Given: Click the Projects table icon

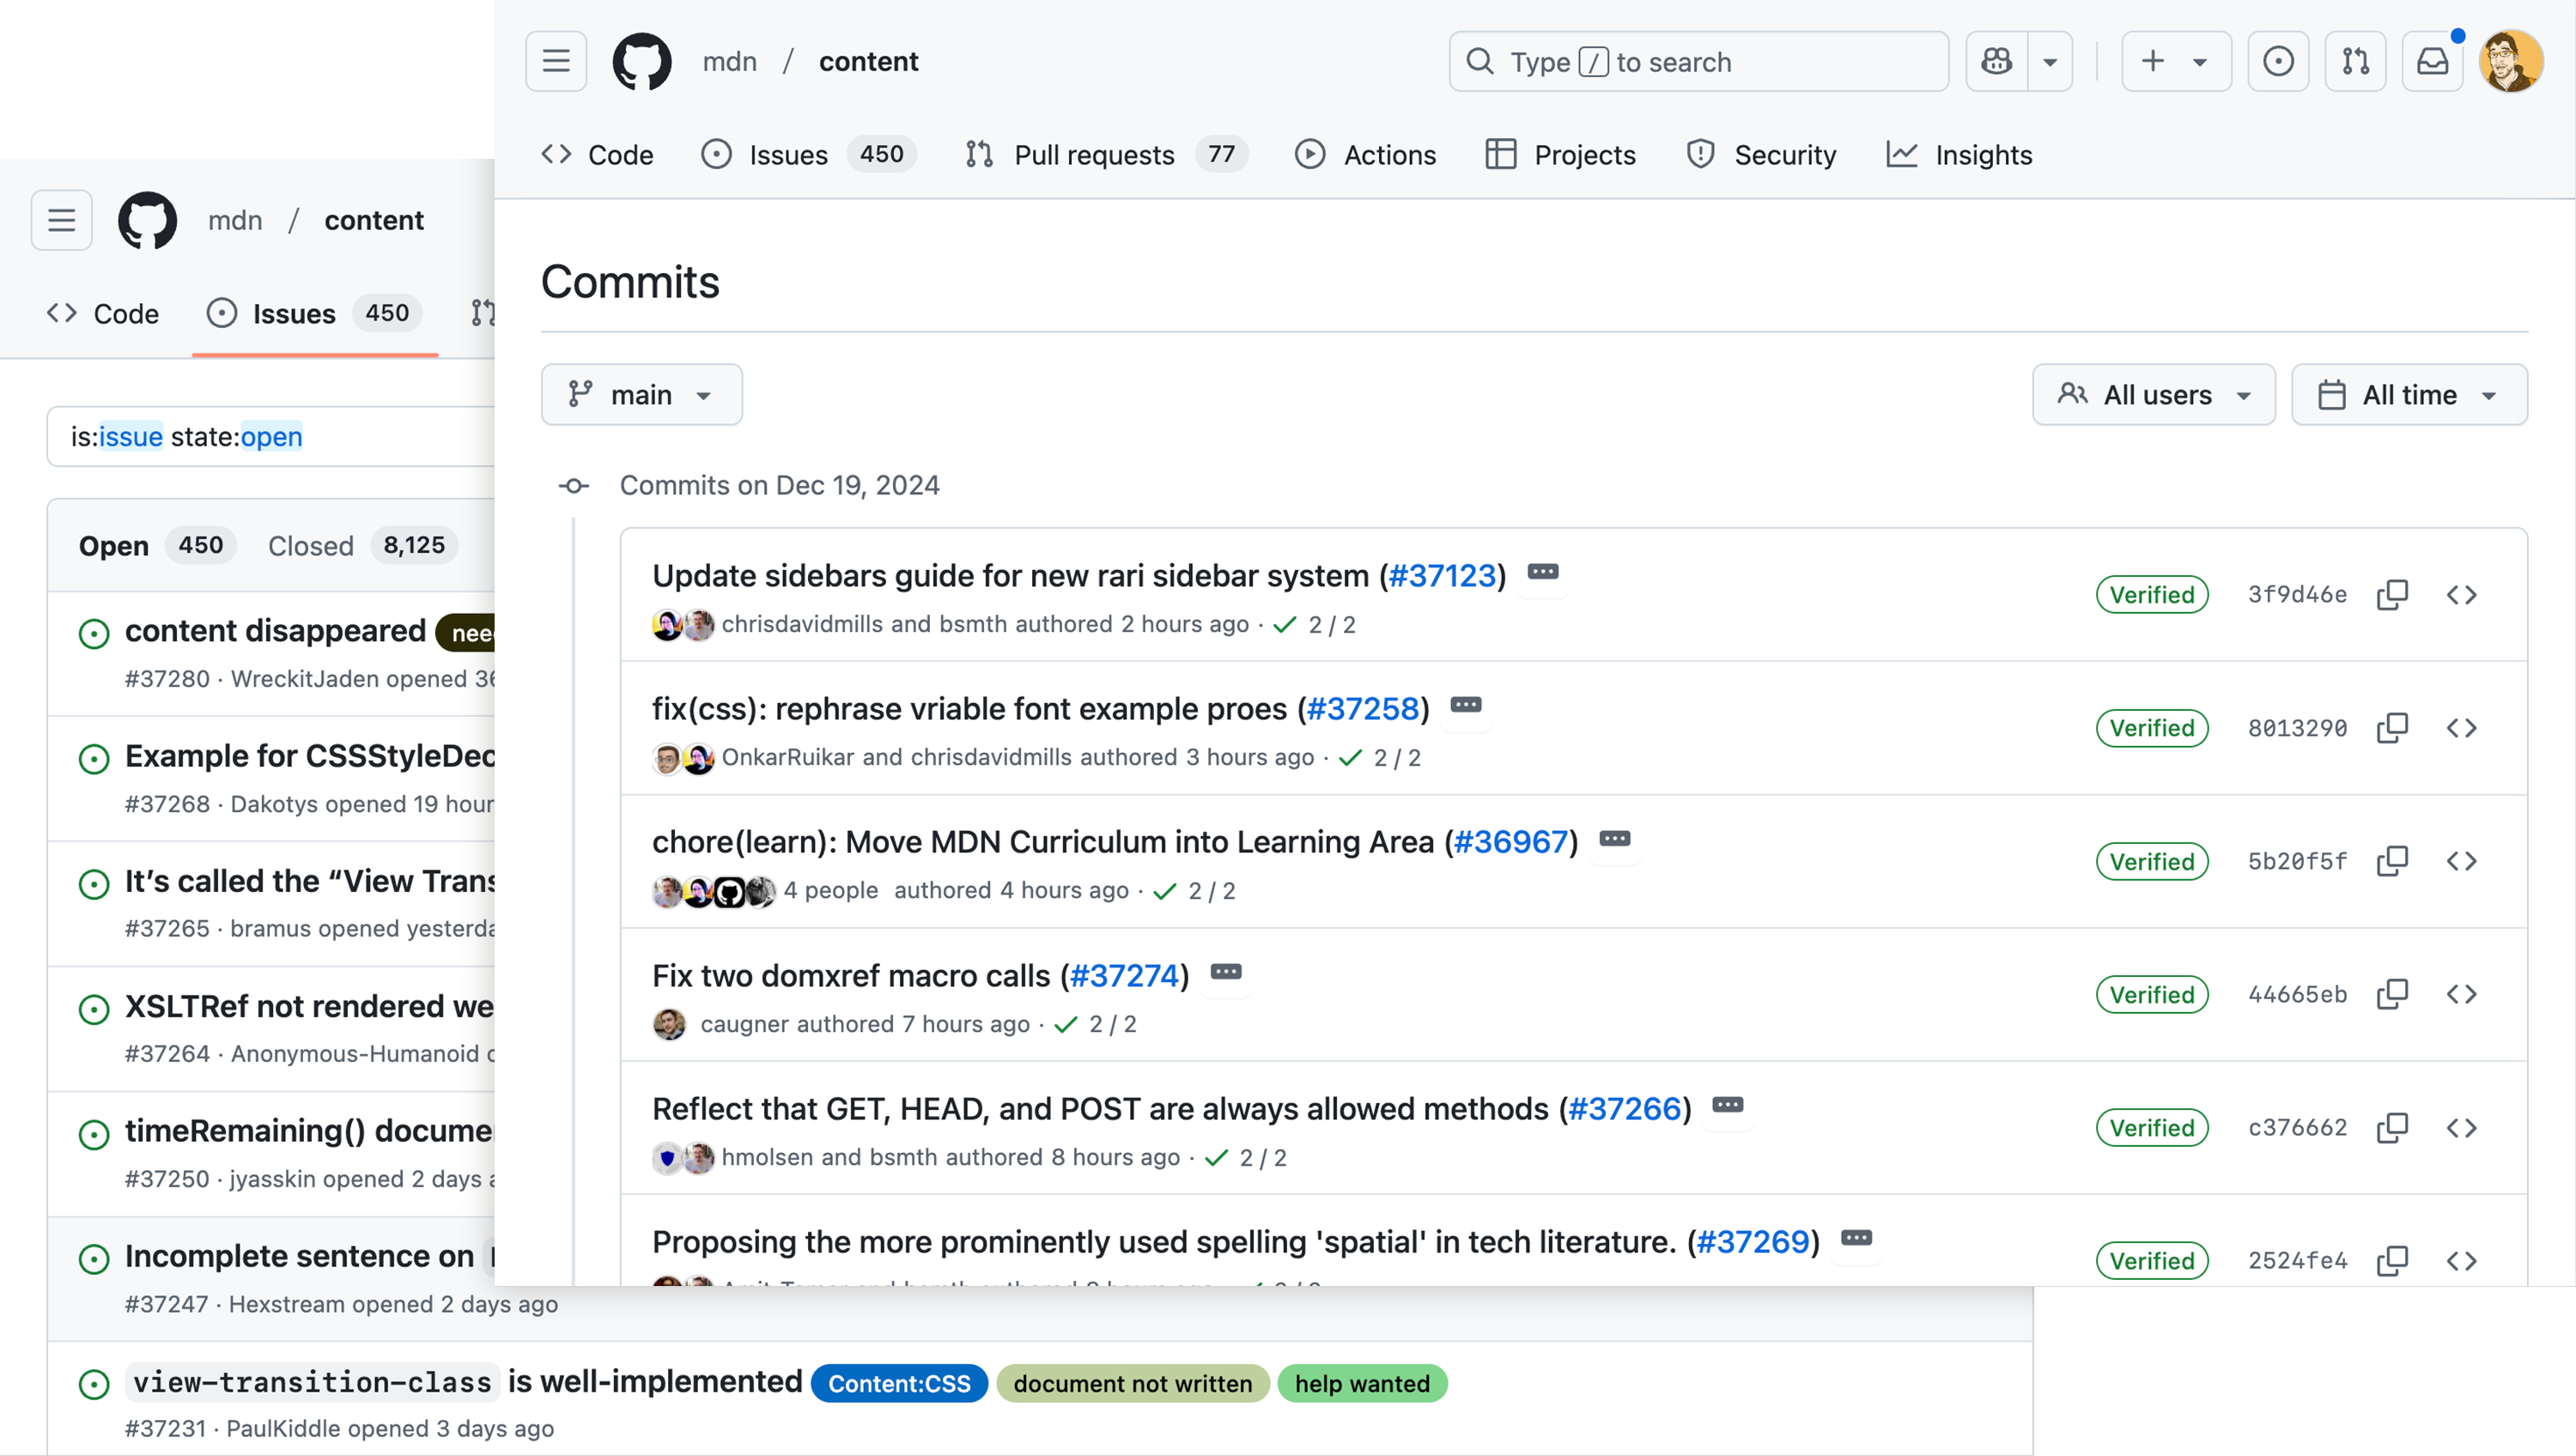Looking at the screenshot, I should (1500, 155).
